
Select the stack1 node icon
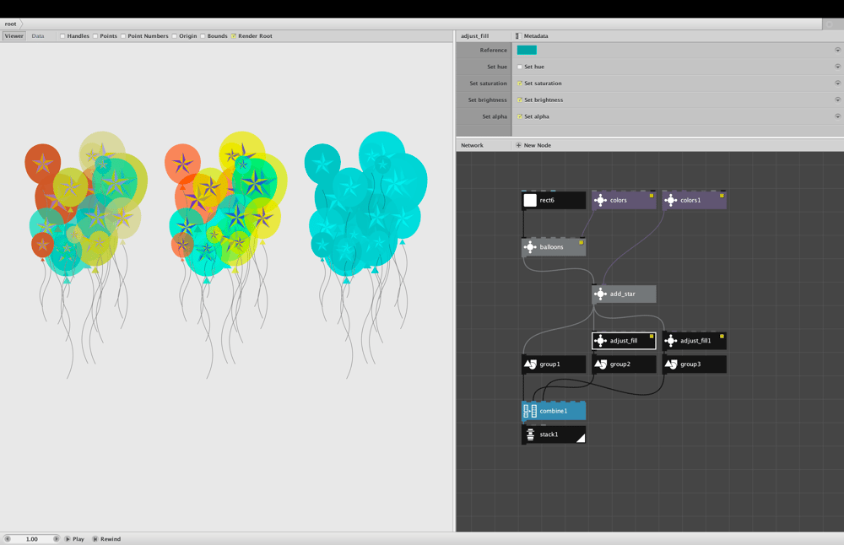click(530, 434)
